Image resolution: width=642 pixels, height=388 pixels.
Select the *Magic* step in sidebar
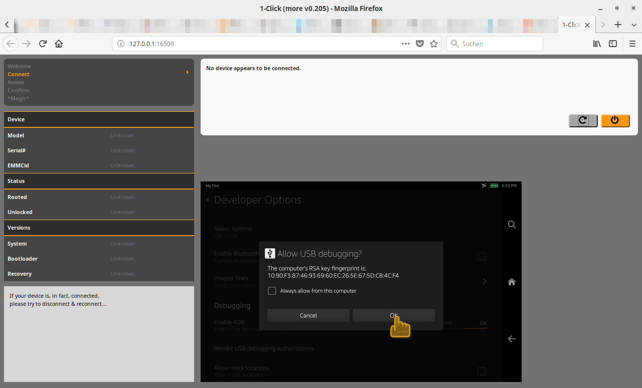[x=18, y=98]
